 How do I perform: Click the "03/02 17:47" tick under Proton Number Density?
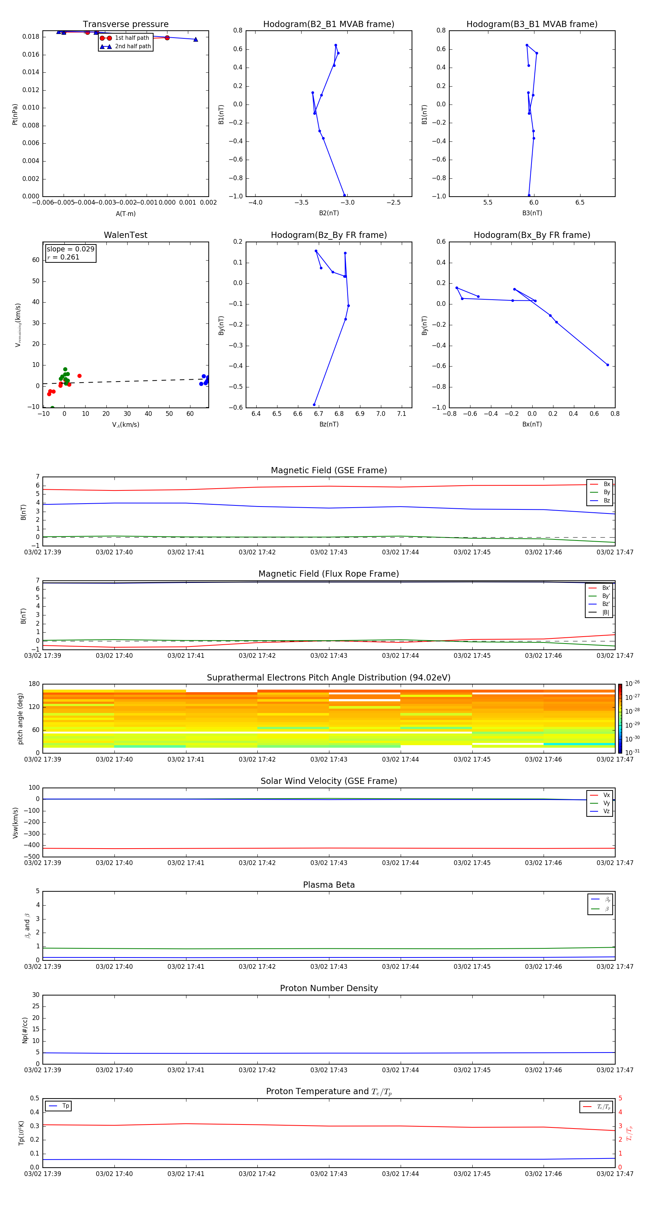615,1070
